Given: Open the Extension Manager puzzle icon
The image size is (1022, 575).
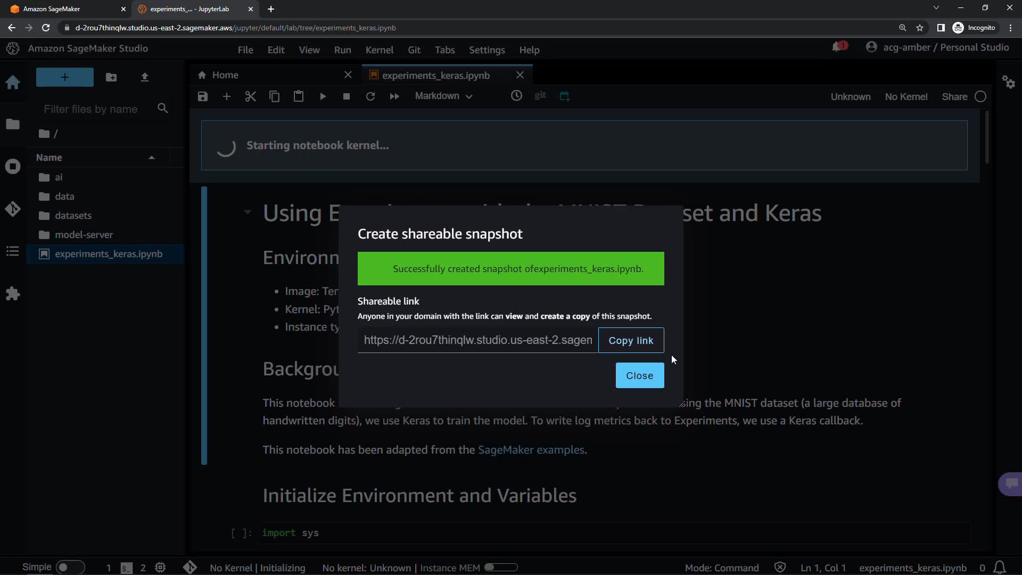Looking at the screenshot, I should point(13,293).
